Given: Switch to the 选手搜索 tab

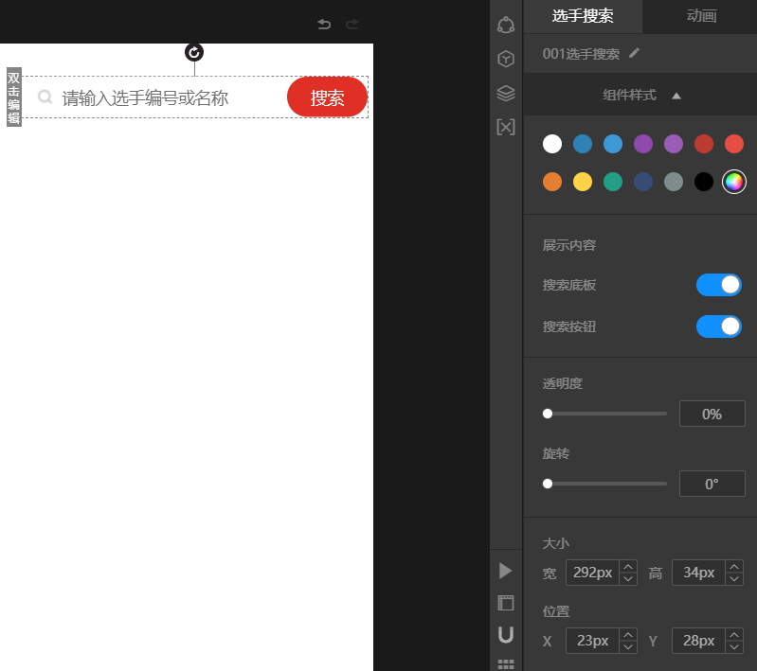Looking at the screenshot, I should (583, 16).
